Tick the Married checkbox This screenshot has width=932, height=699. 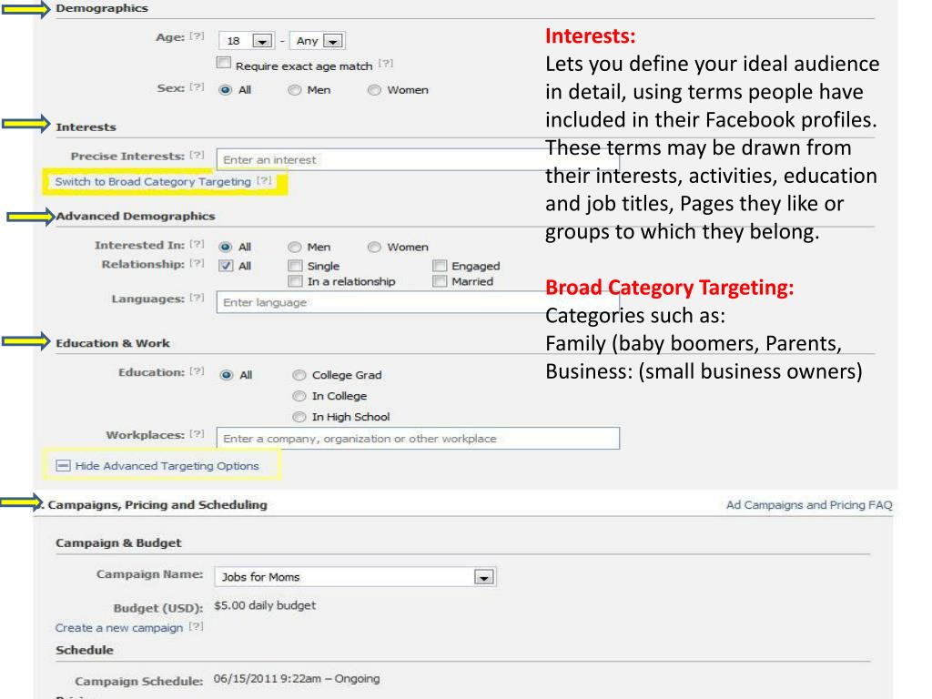pyautogui.click(x=440, y=281)
